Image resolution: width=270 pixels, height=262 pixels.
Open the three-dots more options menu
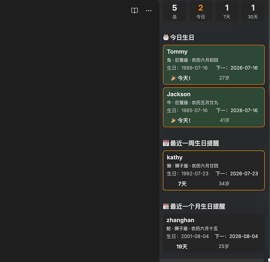tap(149, 10)
